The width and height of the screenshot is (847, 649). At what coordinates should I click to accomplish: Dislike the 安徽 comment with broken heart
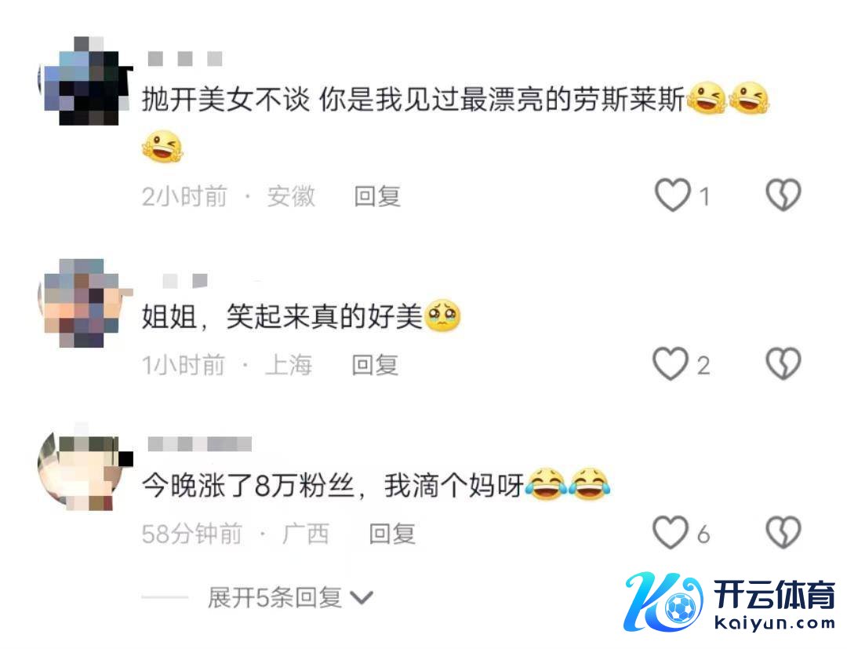point(783,195)
